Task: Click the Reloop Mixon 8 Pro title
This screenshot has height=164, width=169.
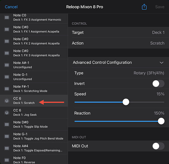Action: pos(85,7)
